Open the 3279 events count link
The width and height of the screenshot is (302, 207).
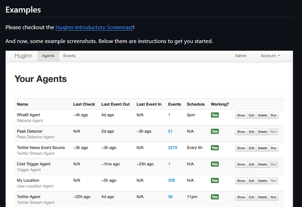[x=172, y=148]
